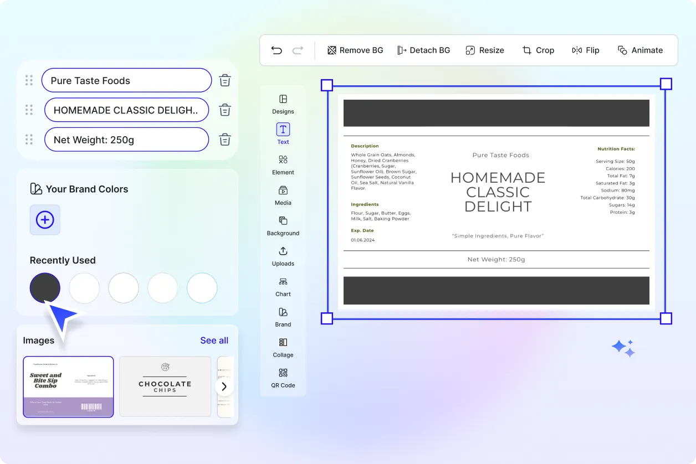
Task: Open the Crop tool
Action: (538, 50)
